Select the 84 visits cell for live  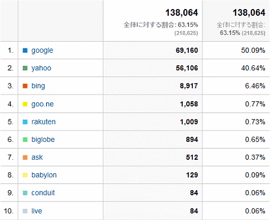(x=152, y=210)
